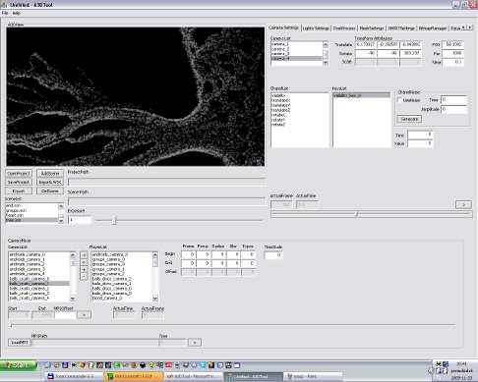Viewport: 478px width, 382px height.
Task: Select camera_2 in the CameraList
Action: point(280,49)
